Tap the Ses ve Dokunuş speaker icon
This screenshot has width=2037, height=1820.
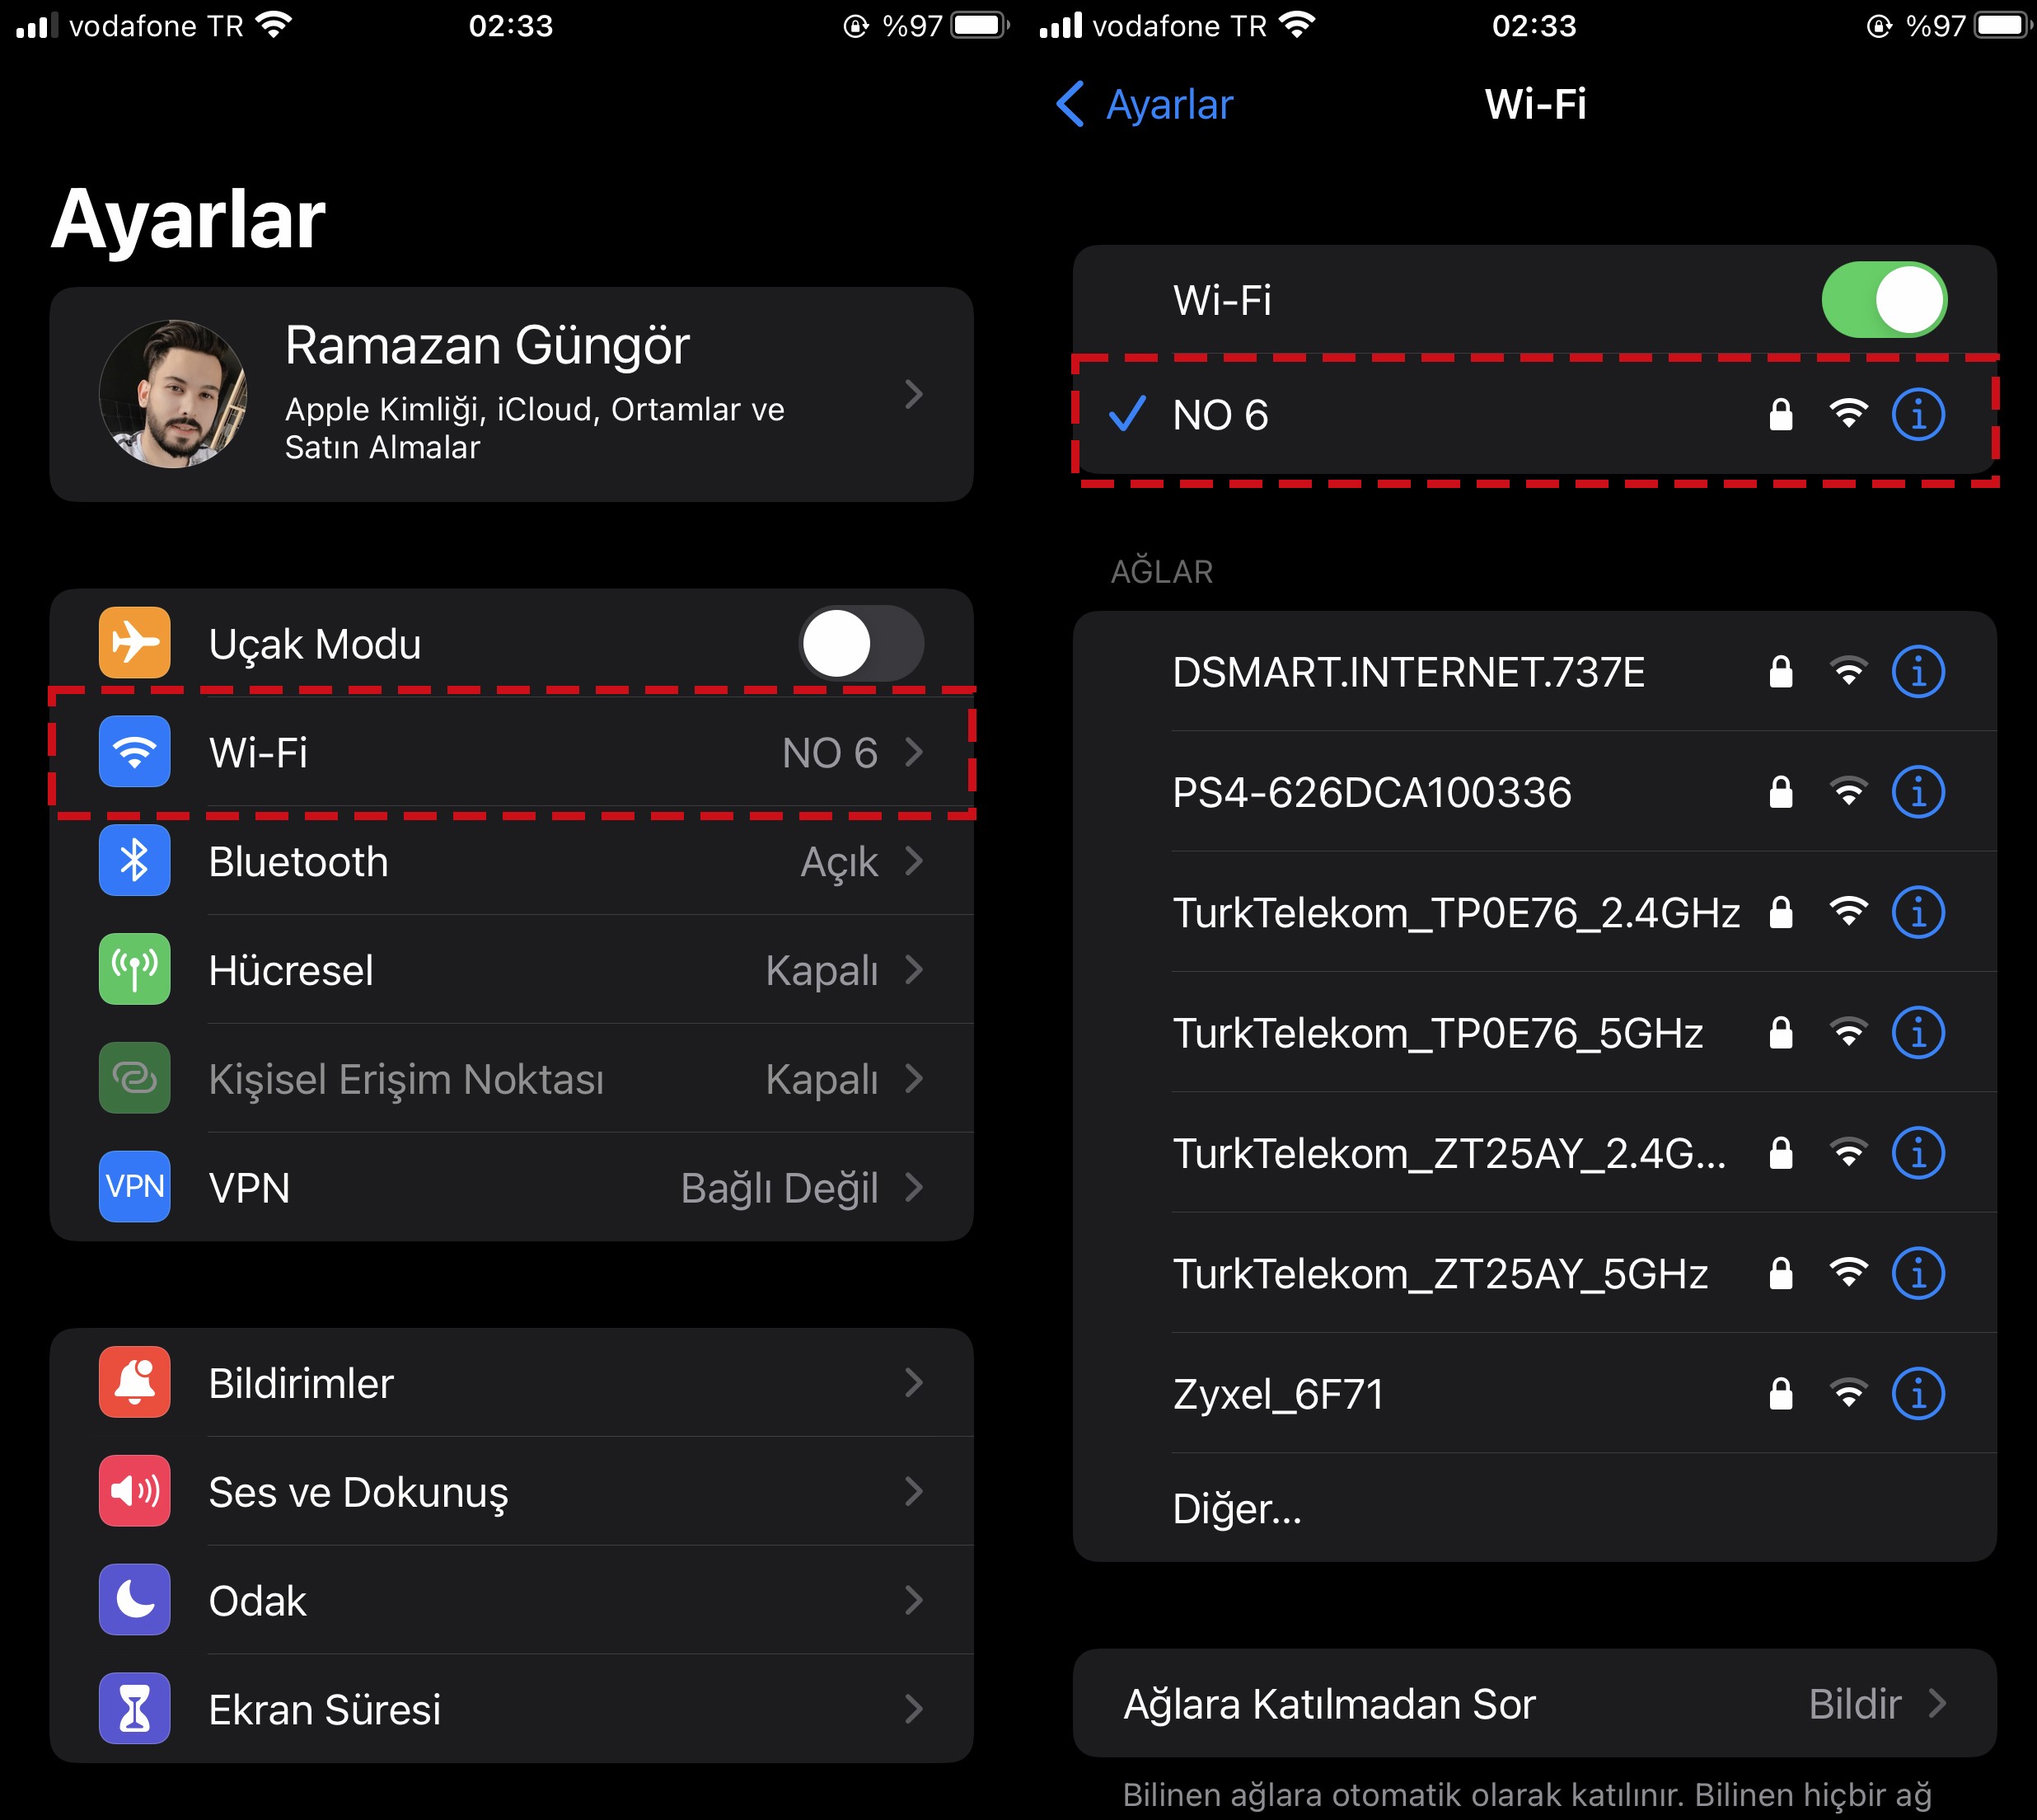tap(134, 1492)
